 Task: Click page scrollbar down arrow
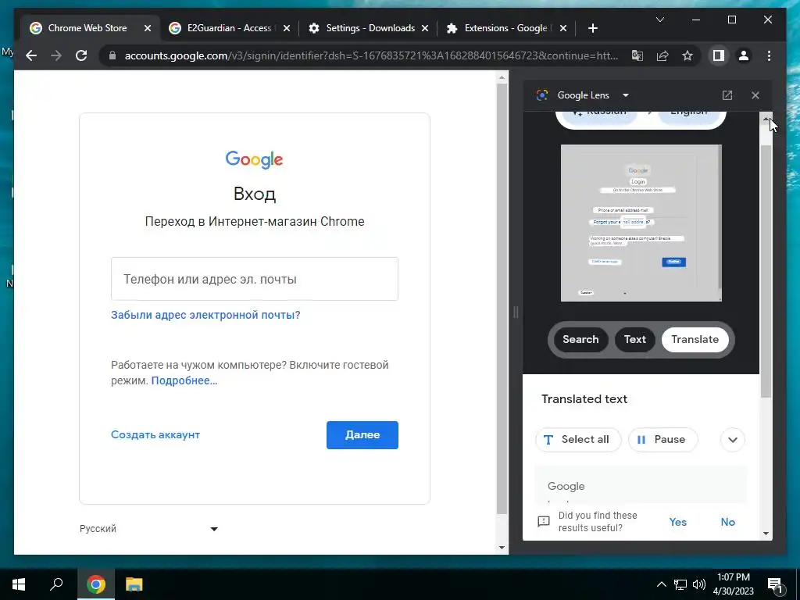pyautogui.click(x=502, y=548)
